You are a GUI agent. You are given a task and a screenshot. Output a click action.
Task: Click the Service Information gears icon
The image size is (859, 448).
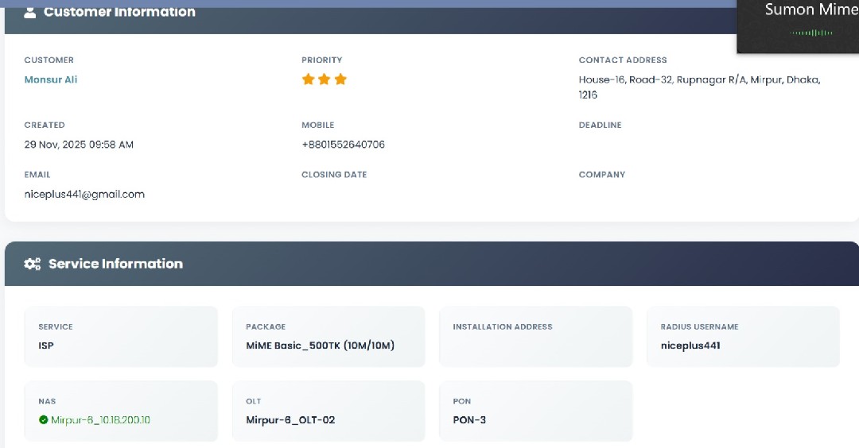(x=33, y=264)
